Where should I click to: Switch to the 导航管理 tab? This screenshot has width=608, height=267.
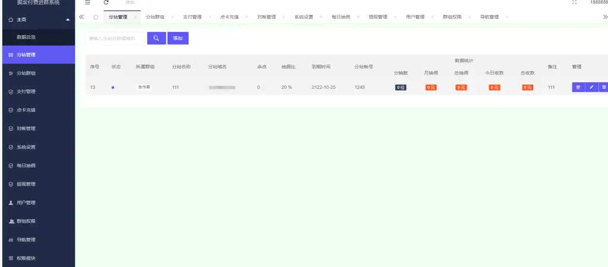489,17
